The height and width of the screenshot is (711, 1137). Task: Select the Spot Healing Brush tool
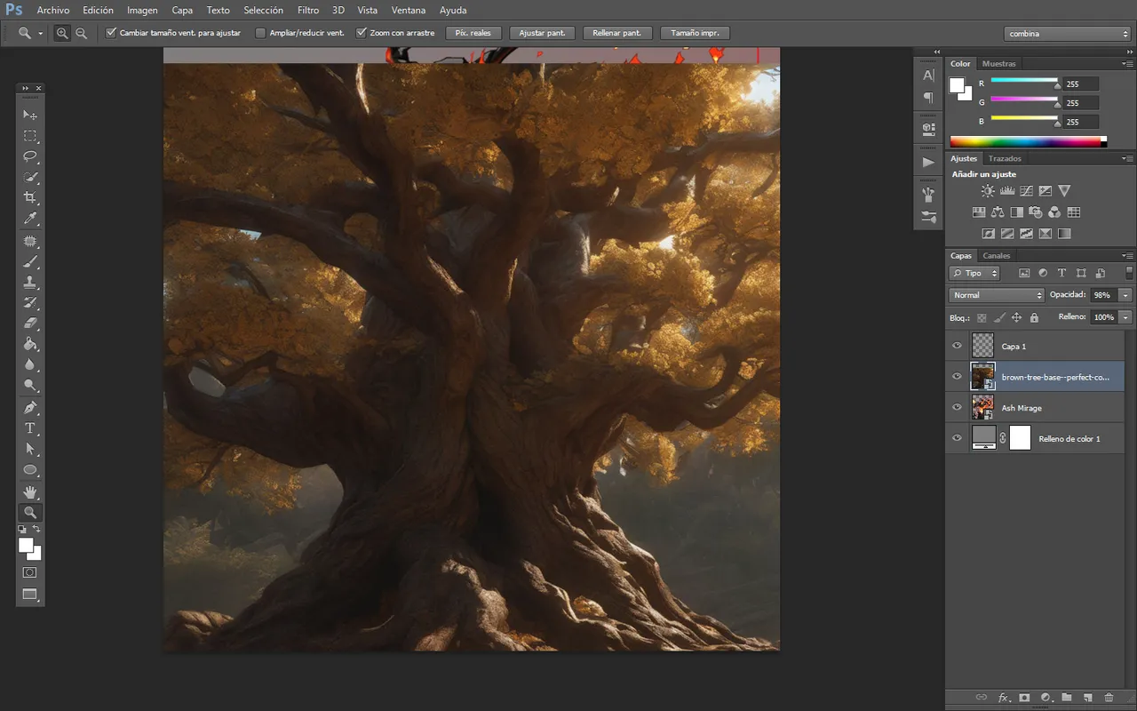(x=30, y=242)
